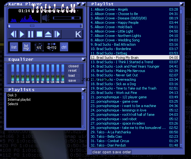Screen dimensions: 191x159
Task: Close the Equalizer panel via corner button
Action: (84, 59)
